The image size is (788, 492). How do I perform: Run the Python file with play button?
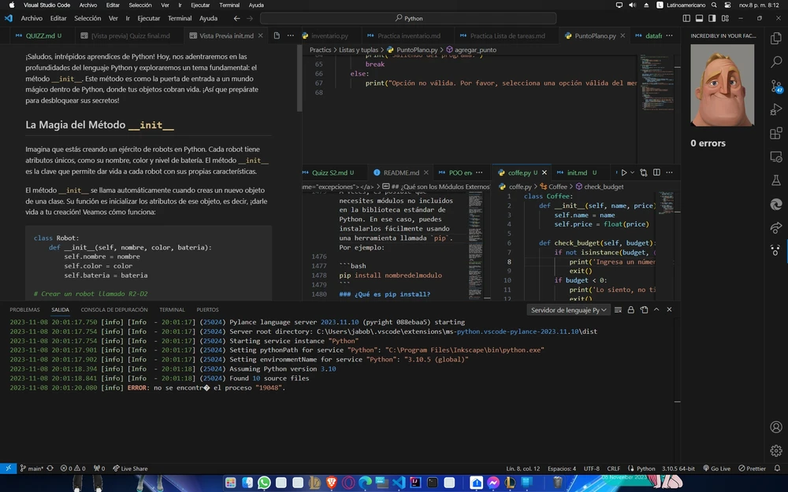pyautogui.click(x=623, y=172)
